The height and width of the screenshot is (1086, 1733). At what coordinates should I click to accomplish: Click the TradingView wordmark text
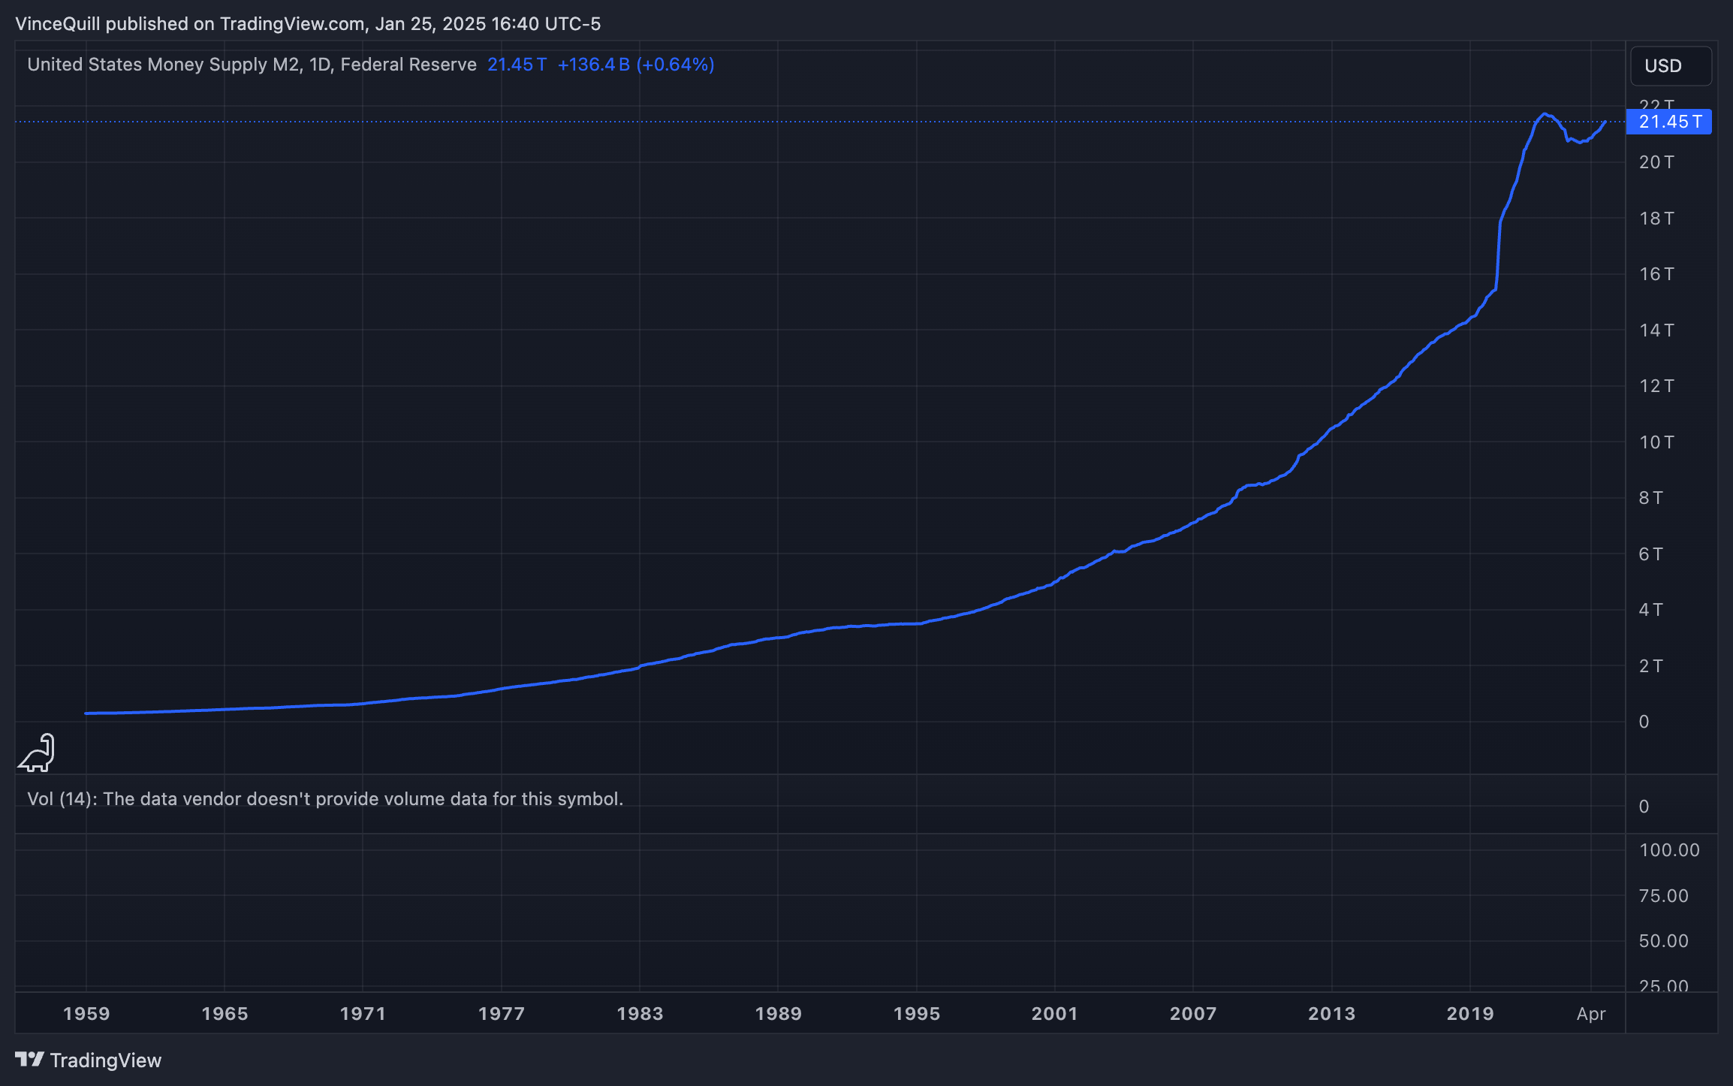[105, 1060]
